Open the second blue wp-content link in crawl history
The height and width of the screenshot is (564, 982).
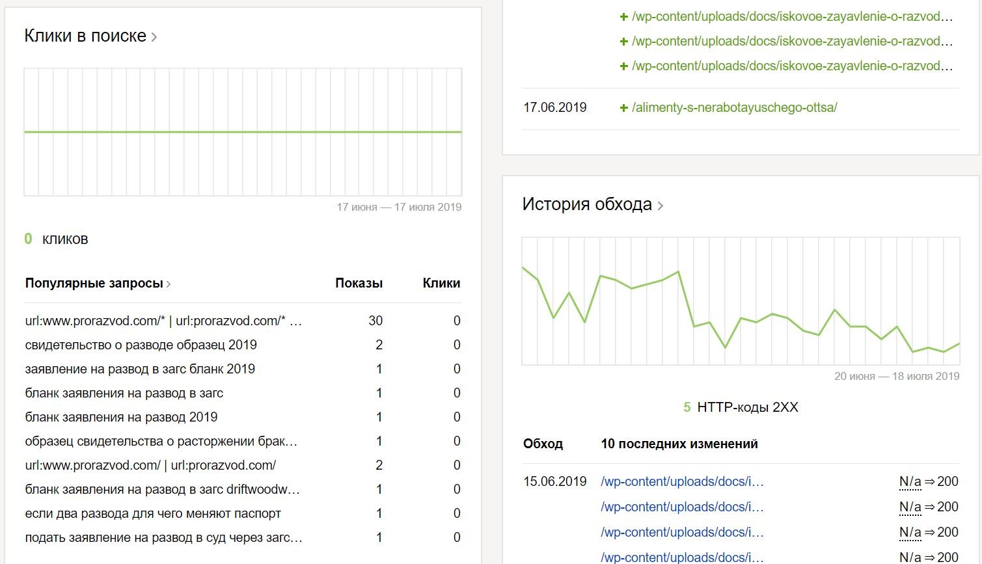[x=682, y=507]
